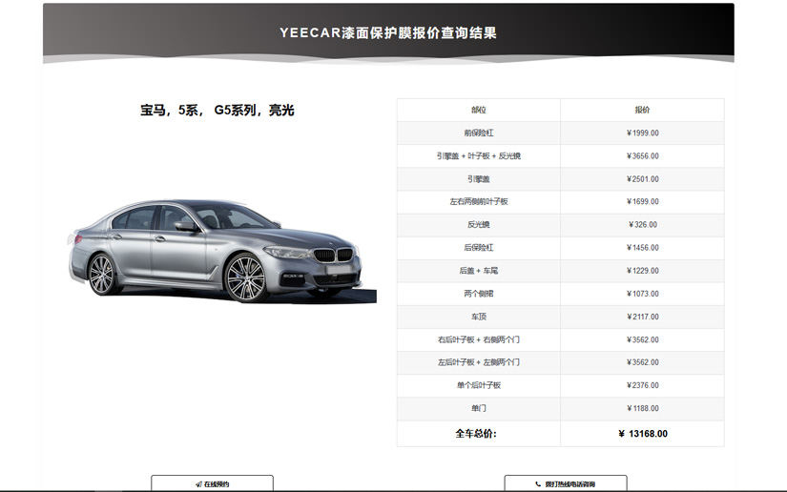Select the ¥1073.00 price cell
Viewport: 787px width, 492px height.
[642, 294]
